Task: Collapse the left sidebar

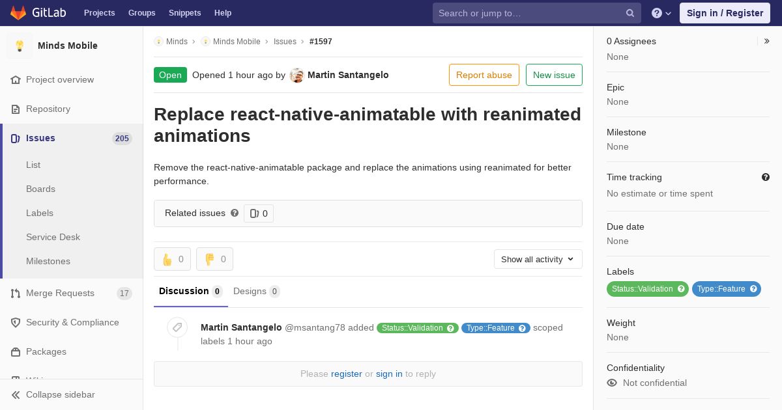Action: [x=53, y=394]
